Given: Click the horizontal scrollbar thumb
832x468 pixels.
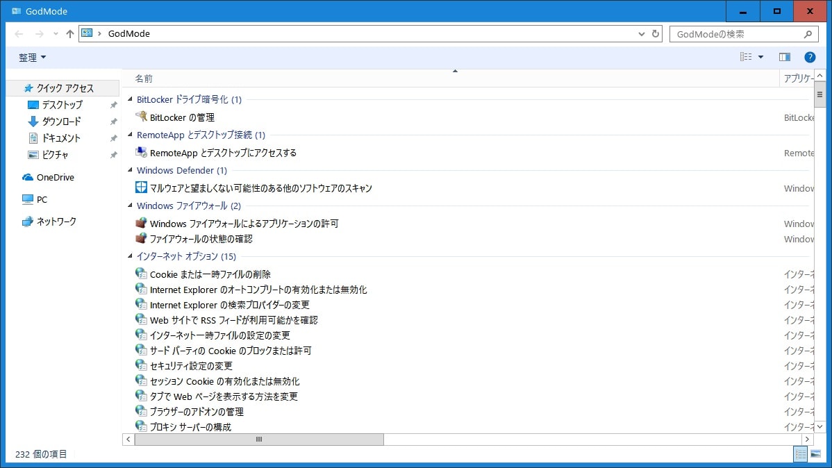Looking at the screenshot, I should click(x=259, y=440).
